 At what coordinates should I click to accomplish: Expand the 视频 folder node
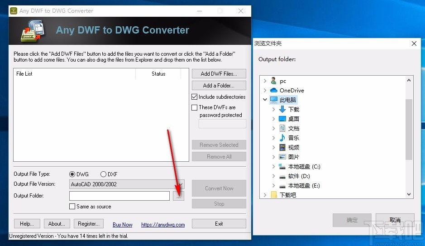coord(273,147)
